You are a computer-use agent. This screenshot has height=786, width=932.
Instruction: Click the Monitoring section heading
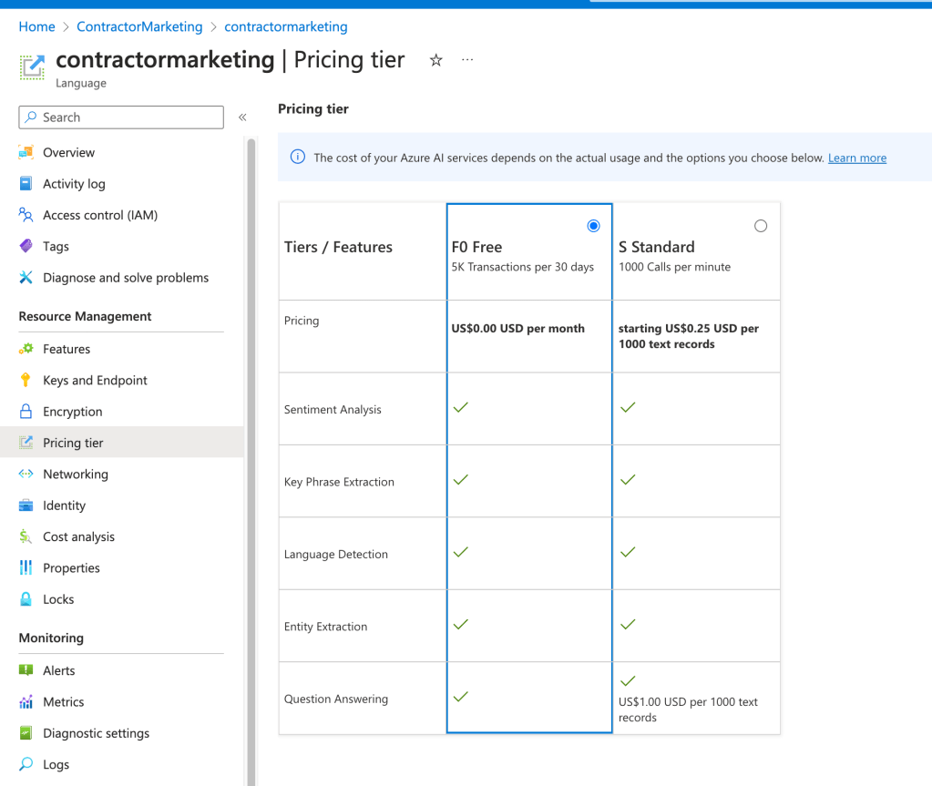click(51, 638)
